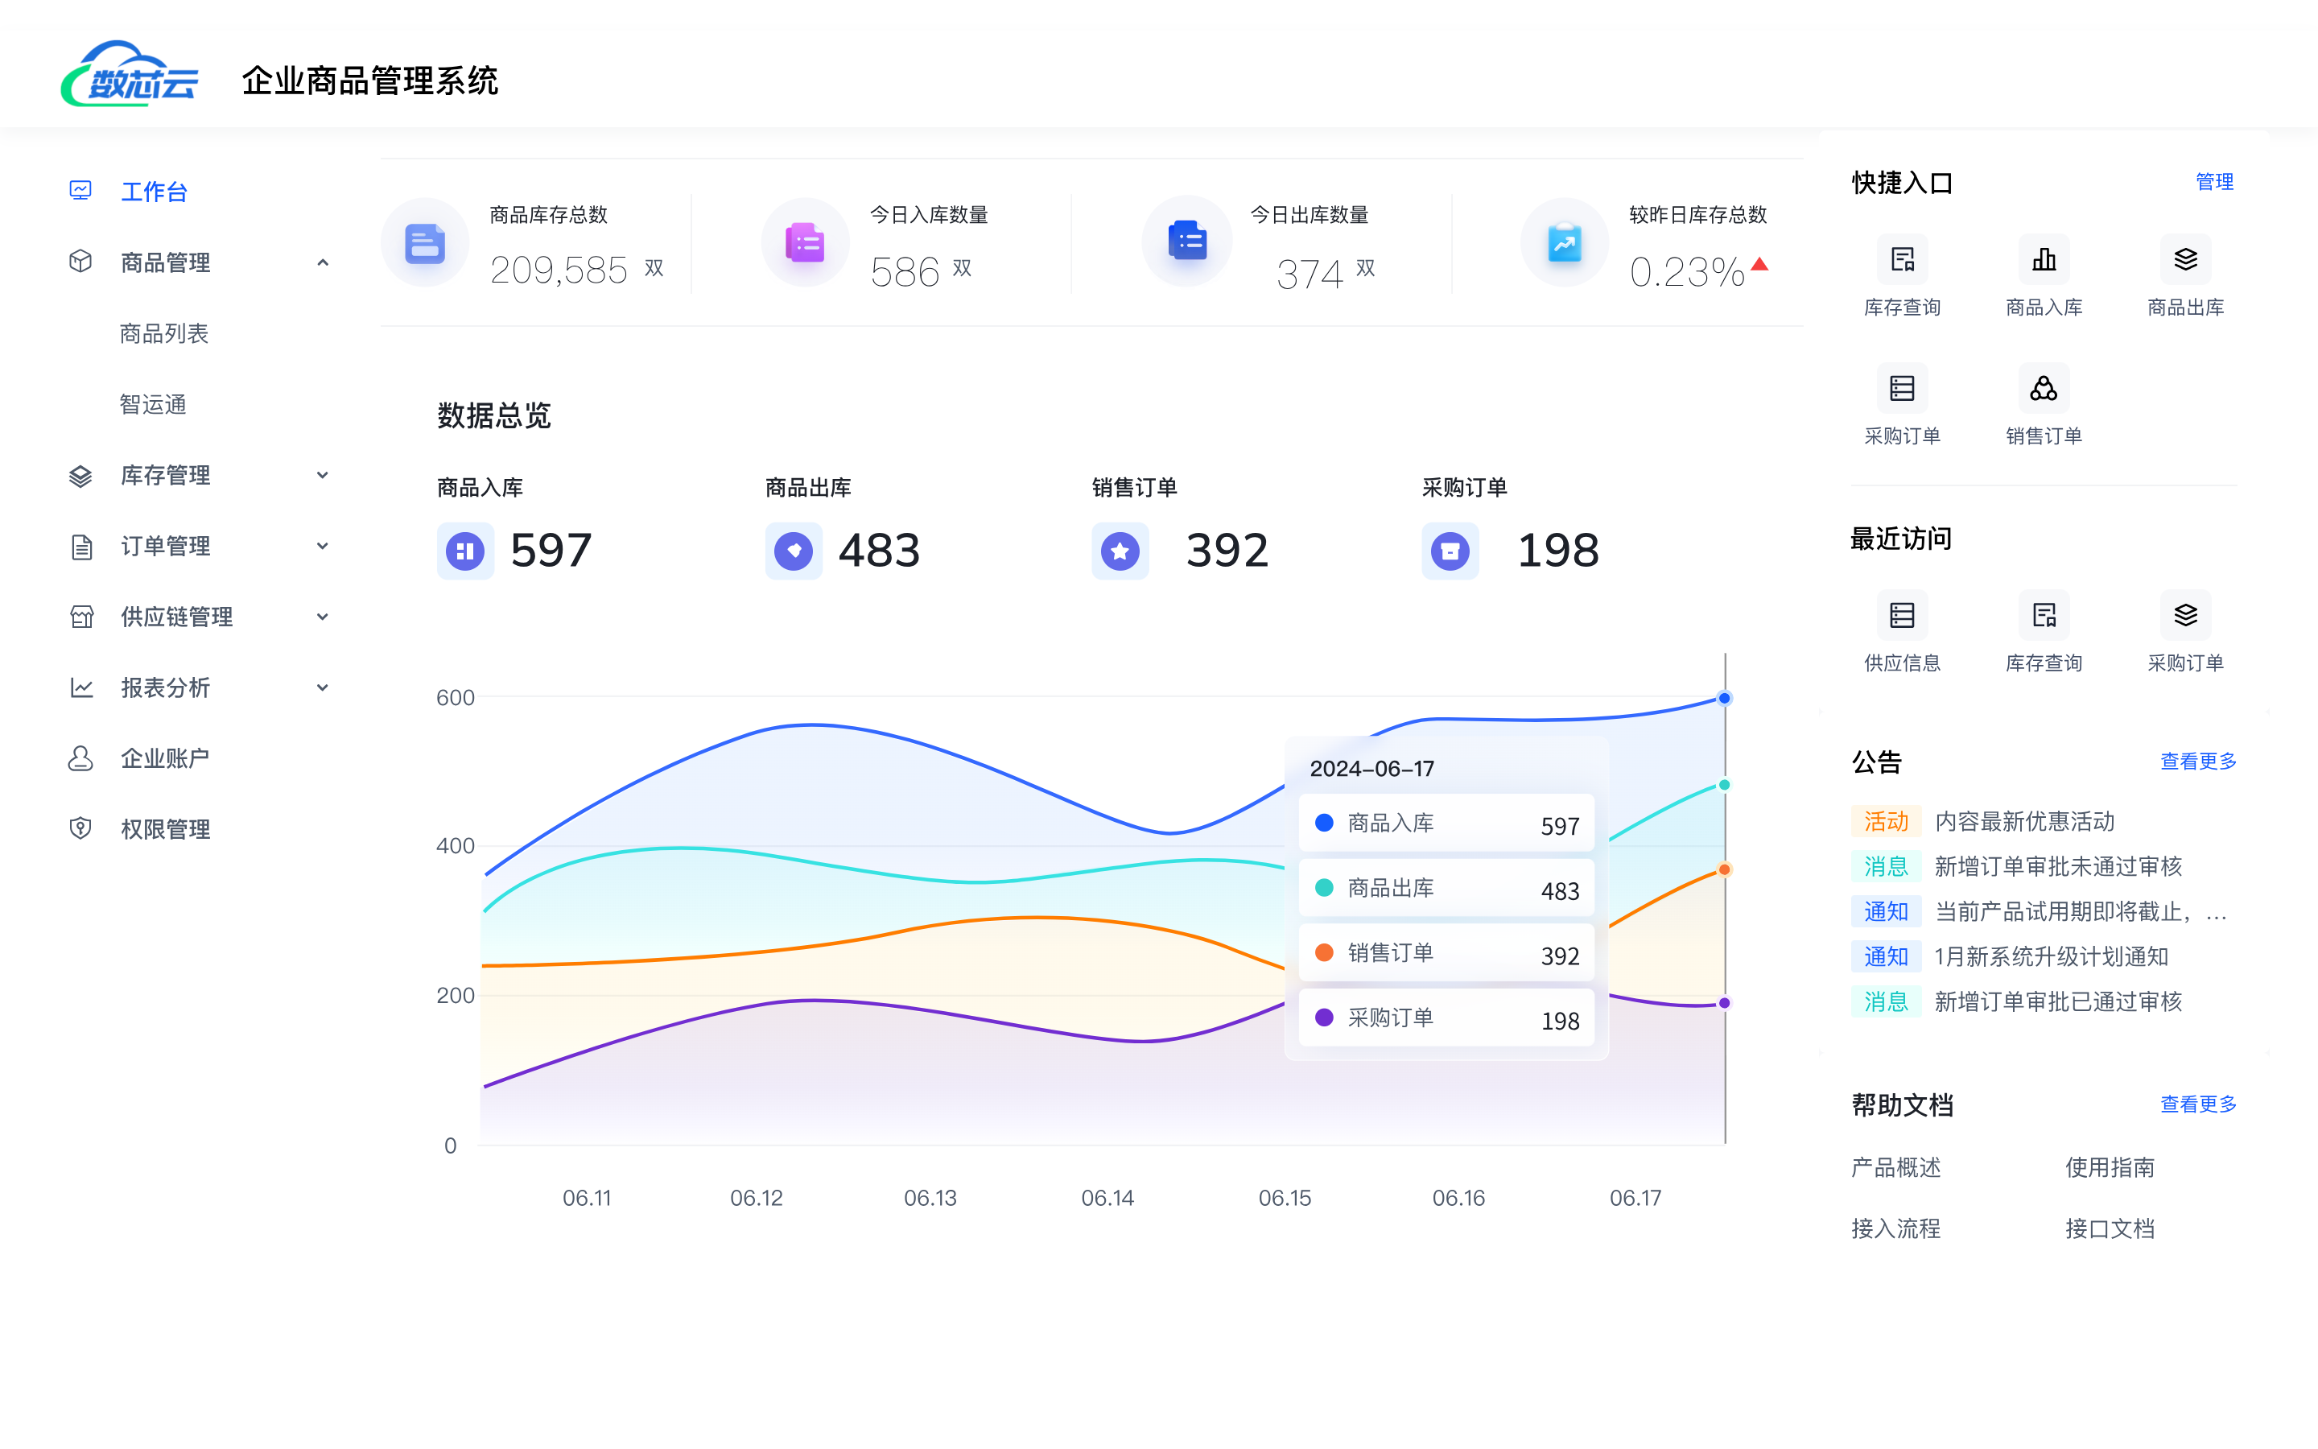Open 查看更多 link in 公告 section
Screen dimensions: 2318x1449
click(x=2197, y=762)
